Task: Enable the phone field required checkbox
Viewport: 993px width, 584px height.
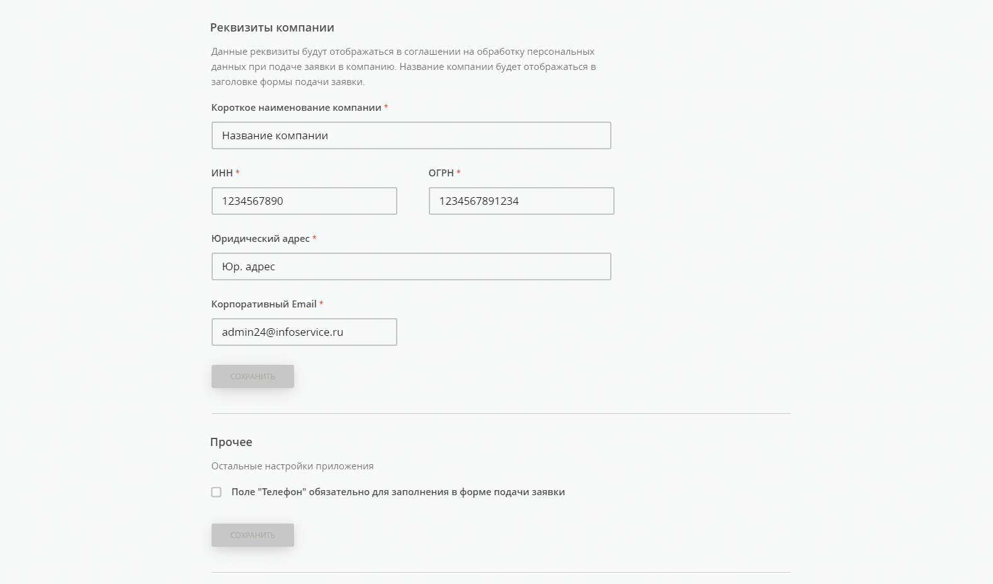Action: click(x=217, y=492)
